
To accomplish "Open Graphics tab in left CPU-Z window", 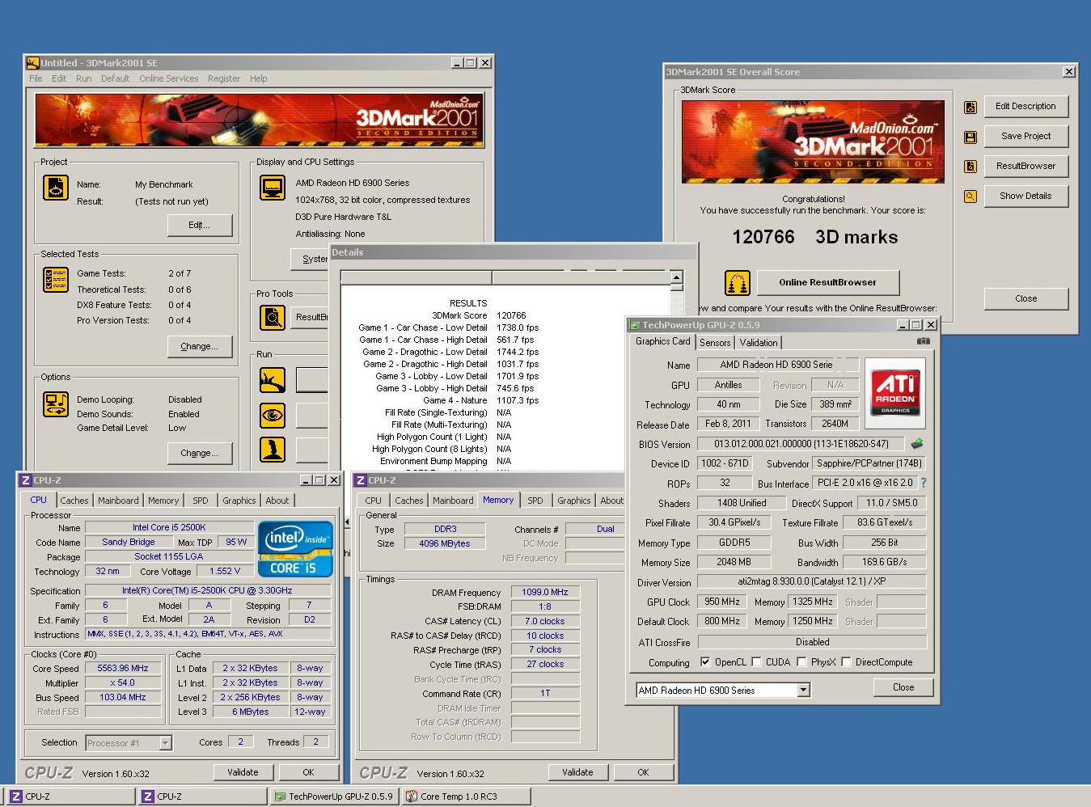I will click(239, 501).
